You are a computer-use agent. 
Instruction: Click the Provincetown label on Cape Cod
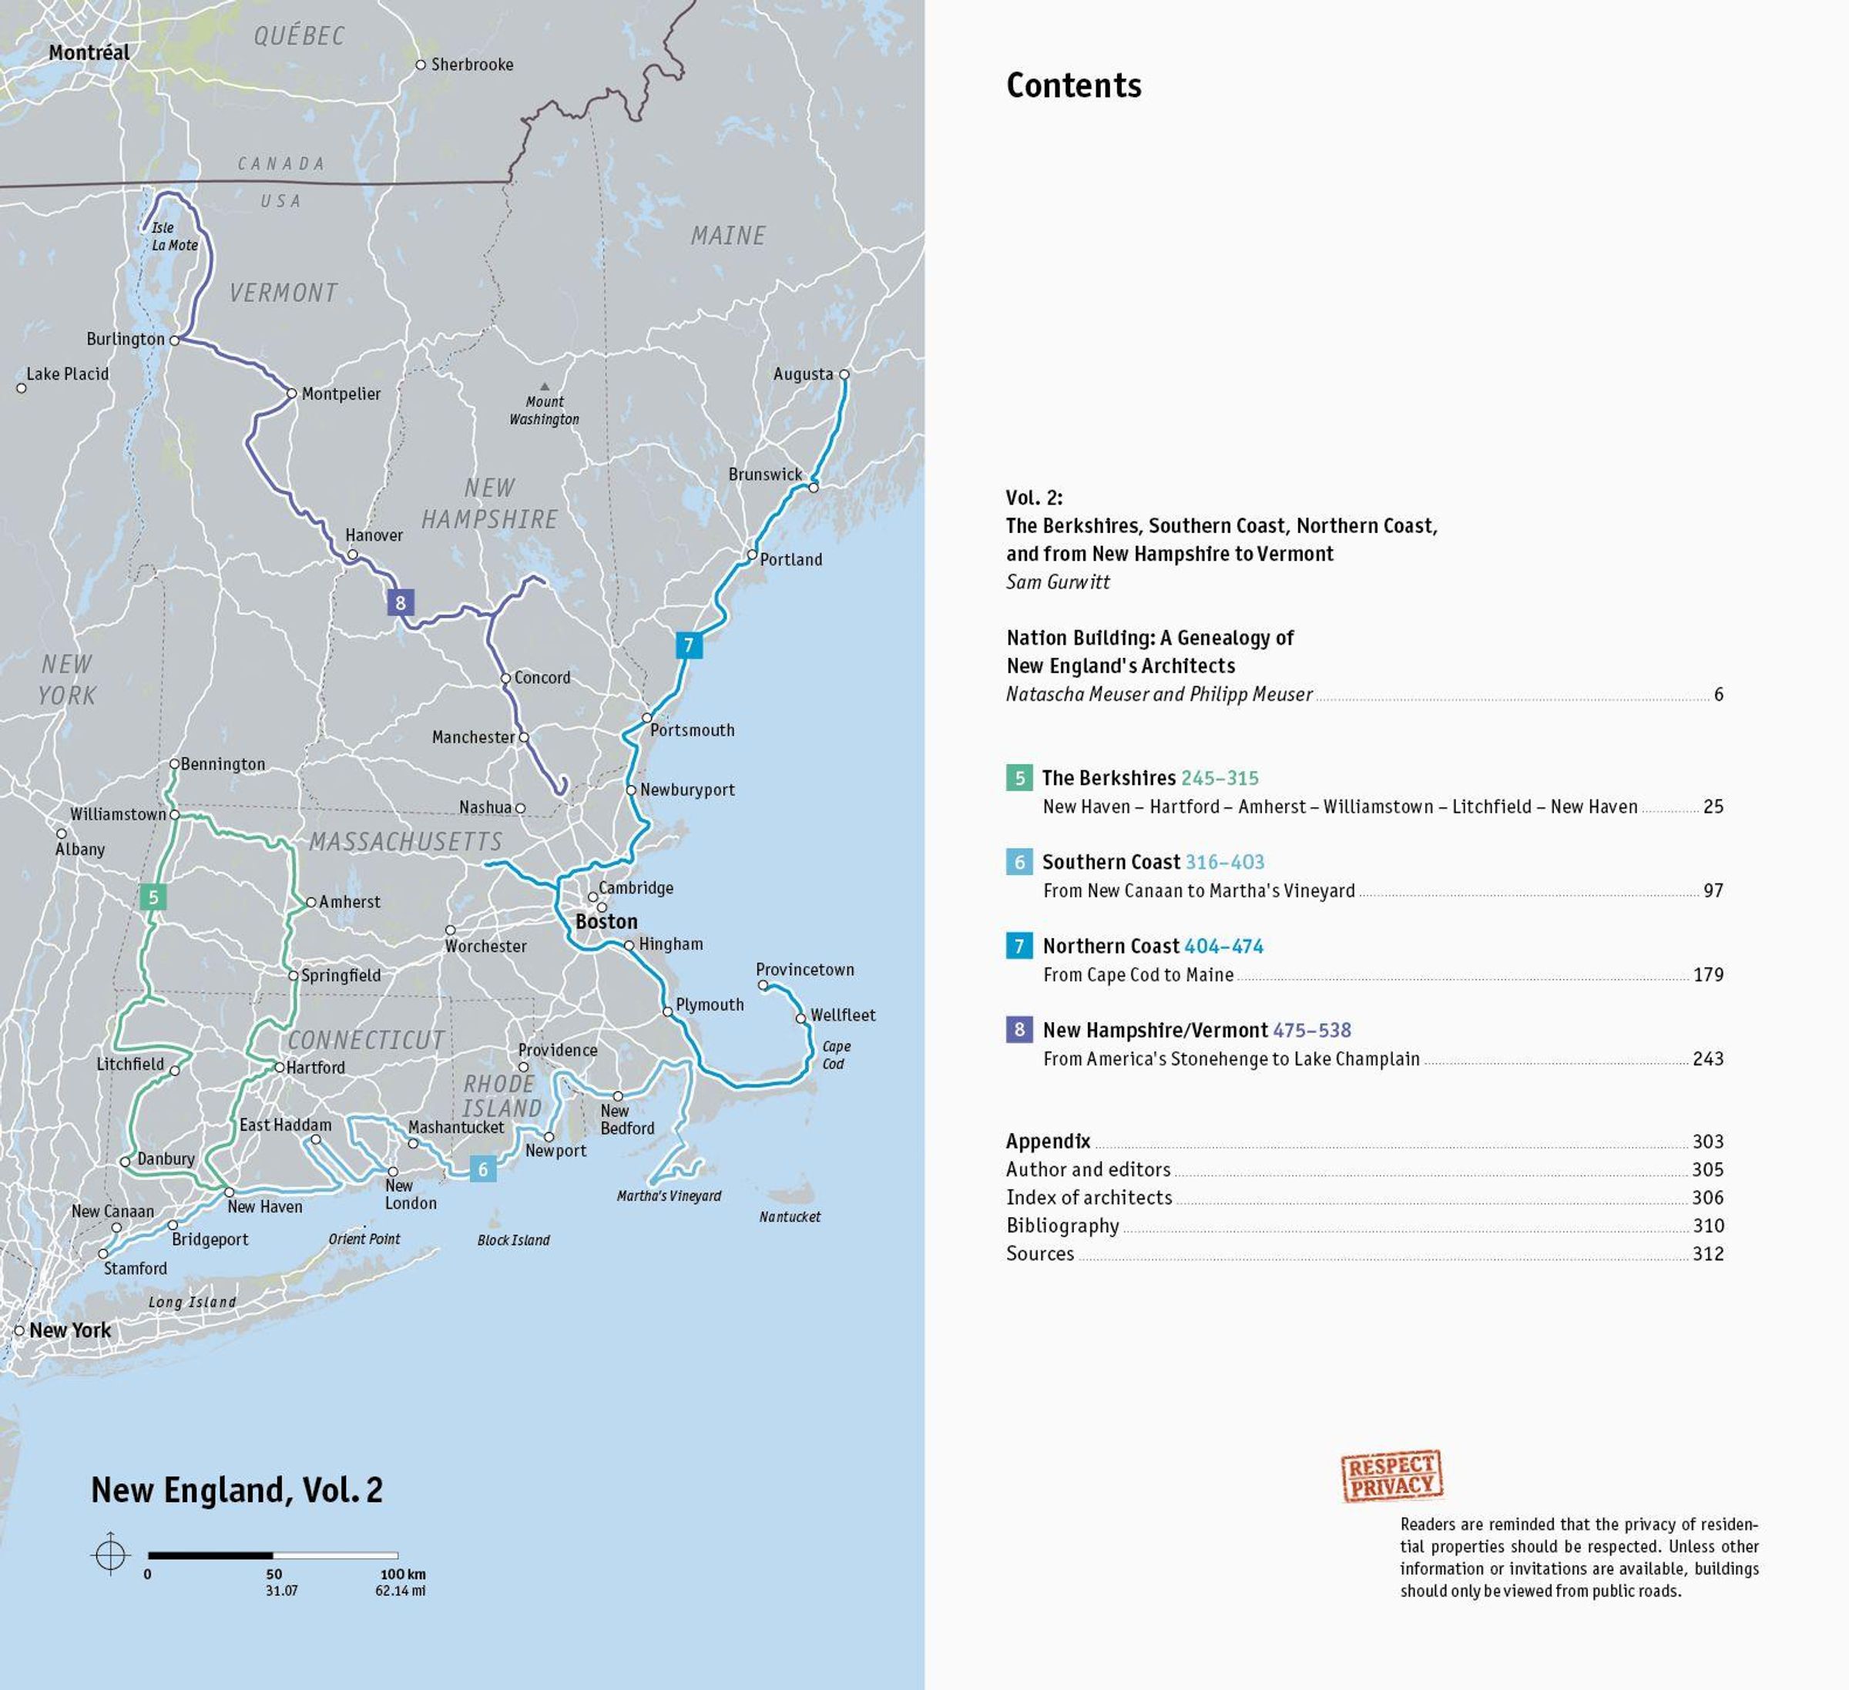[x=804, y=969]
